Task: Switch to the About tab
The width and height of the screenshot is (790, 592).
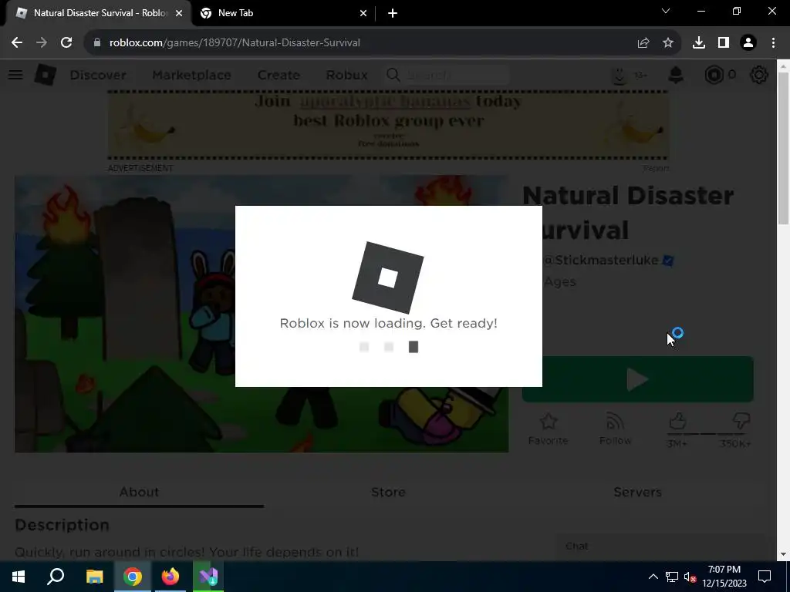Action: 139,492
